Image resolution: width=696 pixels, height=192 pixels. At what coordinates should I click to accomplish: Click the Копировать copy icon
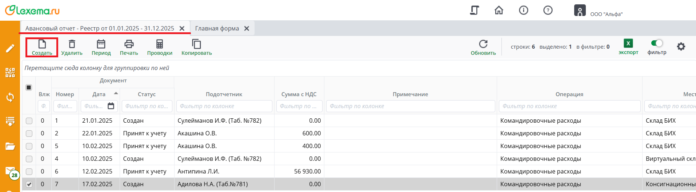196,44
